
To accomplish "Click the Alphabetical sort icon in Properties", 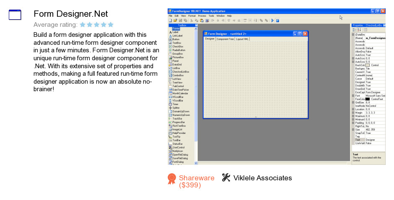I will click(359, 30).
